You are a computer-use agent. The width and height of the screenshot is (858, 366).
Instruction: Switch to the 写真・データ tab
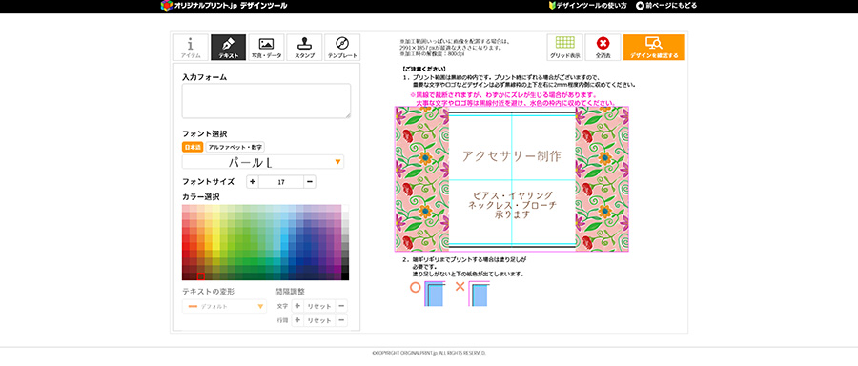(x=267, y=47)
